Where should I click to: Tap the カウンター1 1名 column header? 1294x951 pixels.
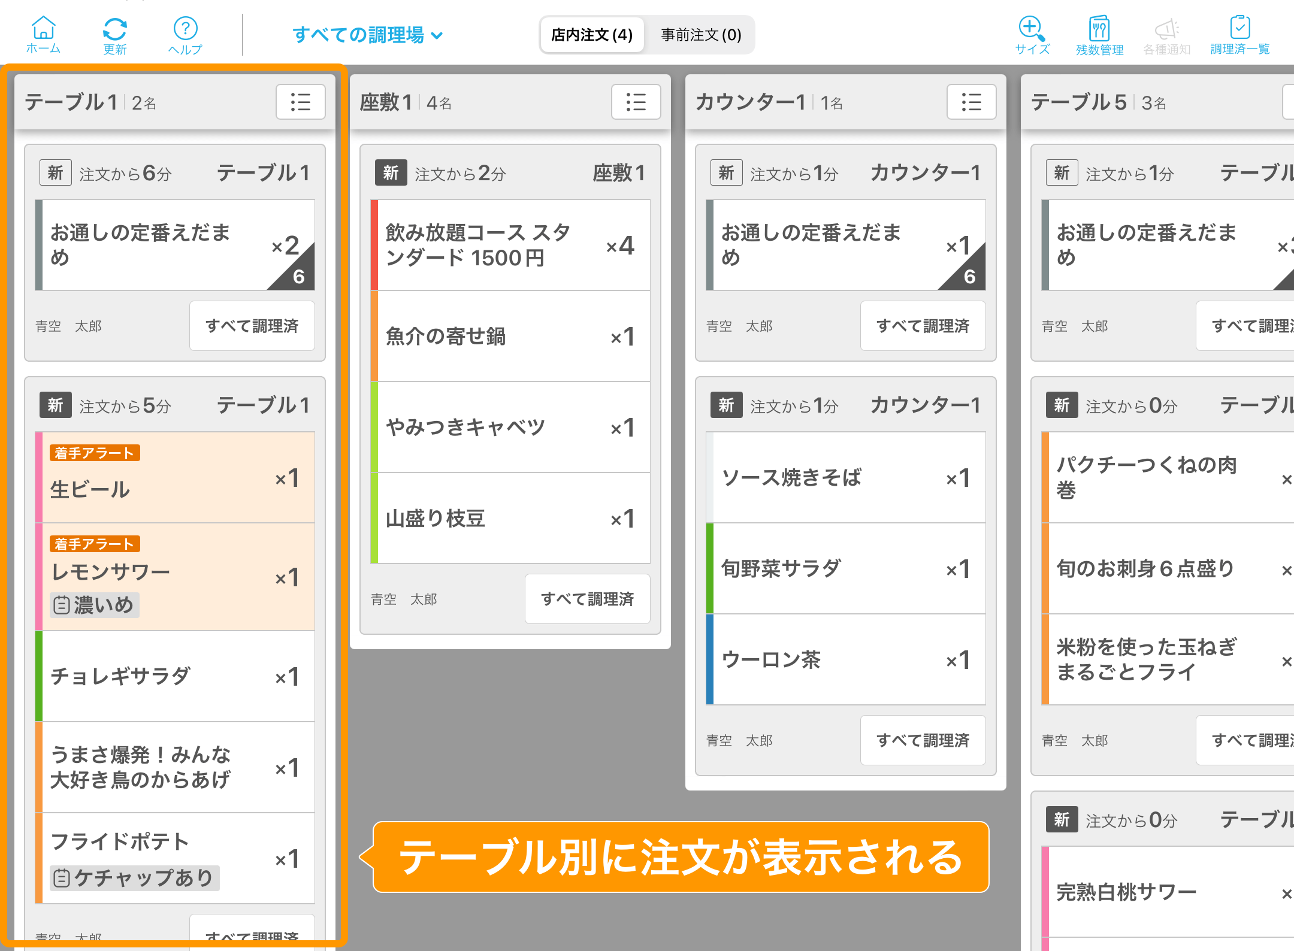pyautogui.click(x=846, y=102)
